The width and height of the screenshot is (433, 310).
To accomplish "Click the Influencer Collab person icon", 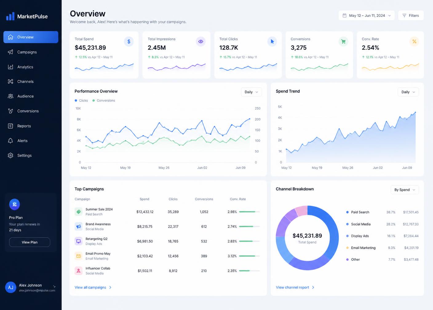I will point(78,271).
